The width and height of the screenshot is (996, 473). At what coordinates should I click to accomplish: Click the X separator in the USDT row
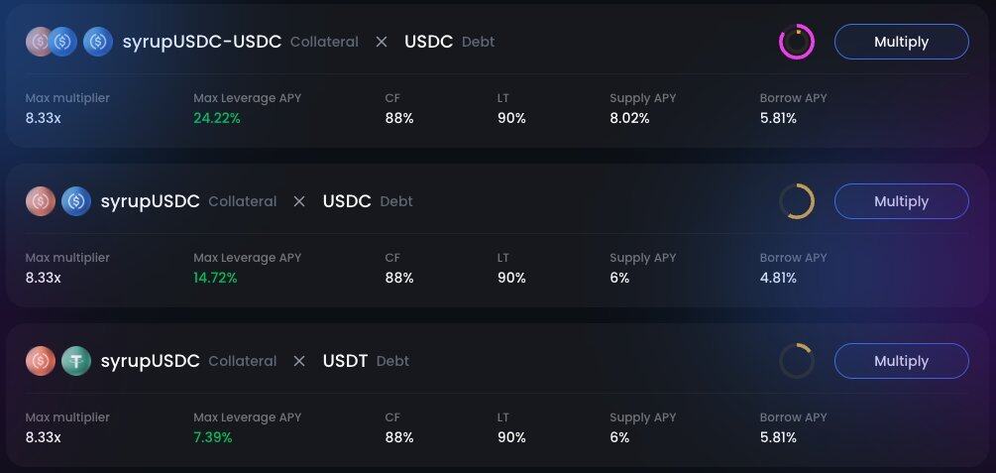tap(299, 361)
